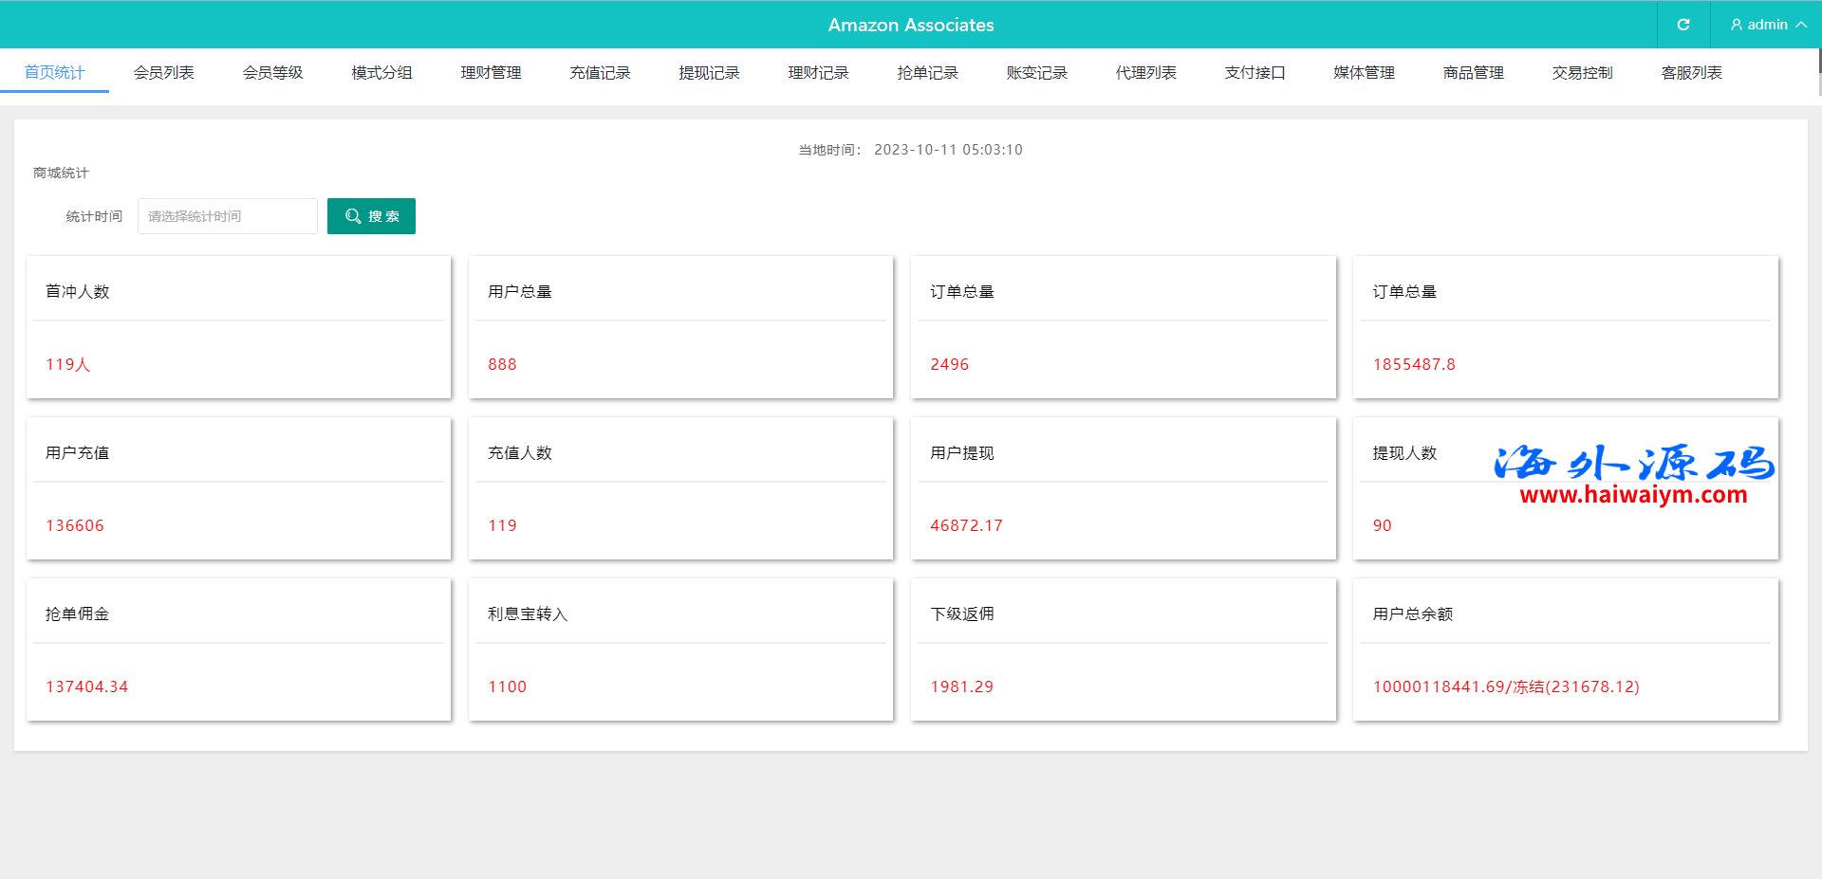Open the 充值记录 tab
The width and height of the screenshot is (1822, 879).
click(600, 73)
